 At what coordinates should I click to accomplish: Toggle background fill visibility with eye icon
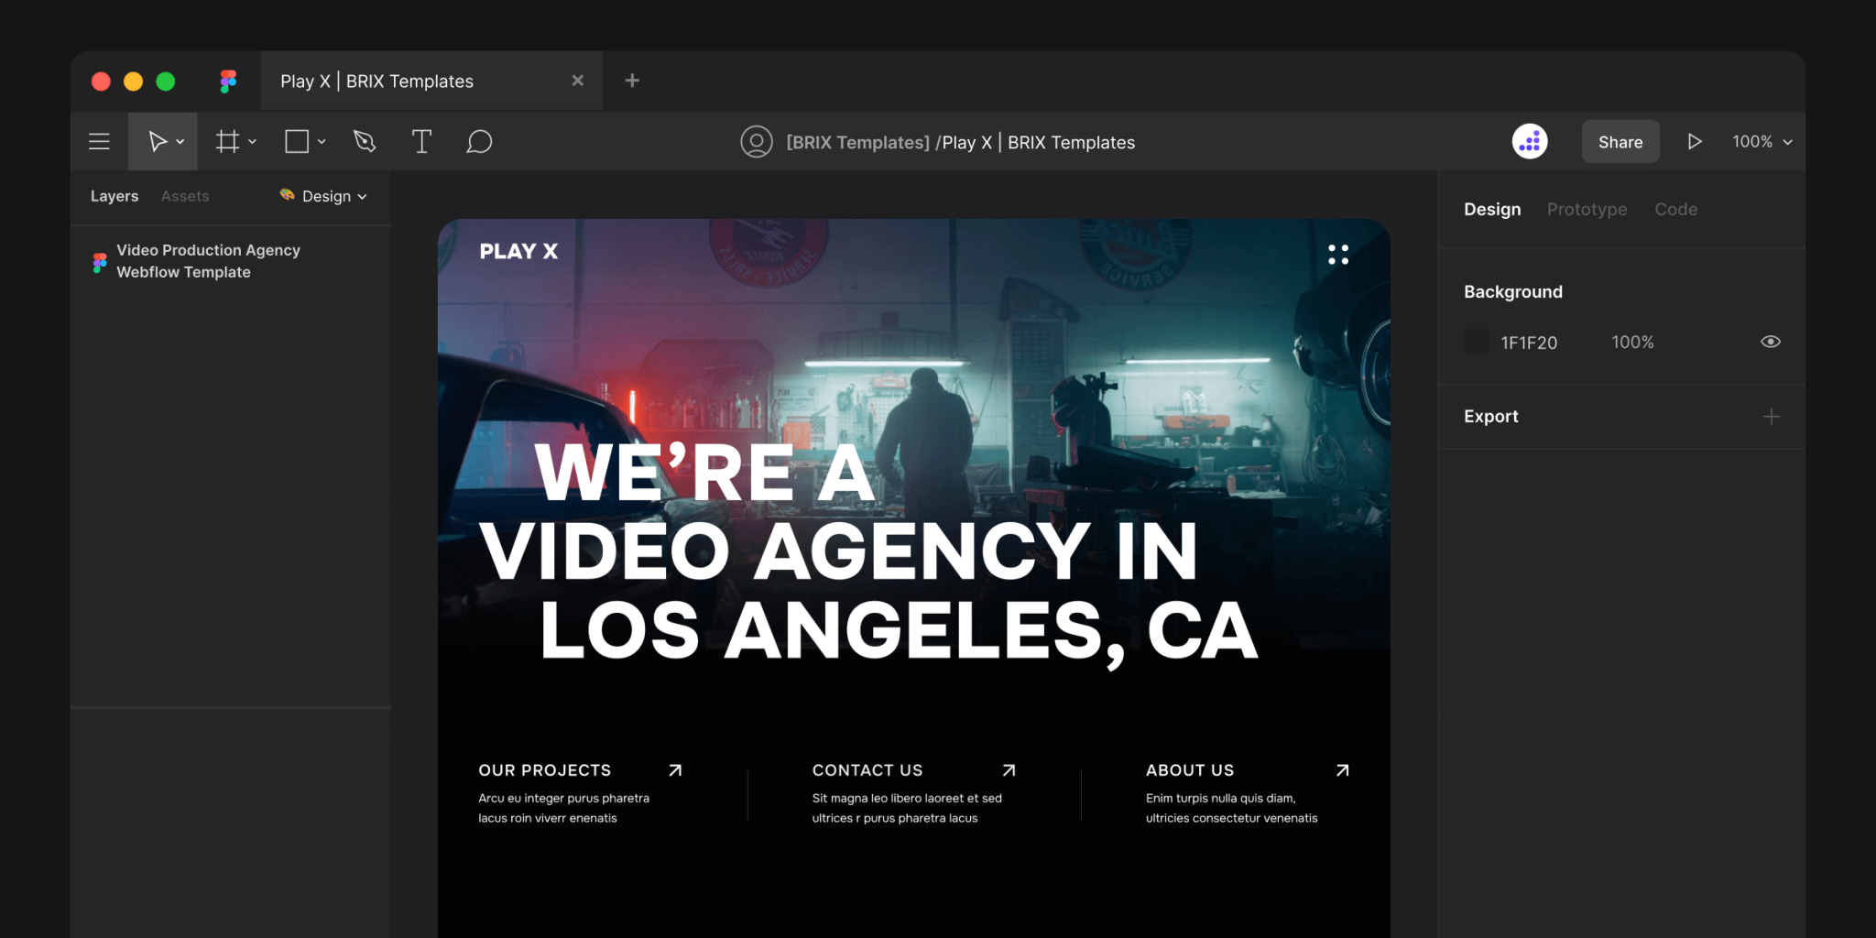click(x=1771, y=342)
